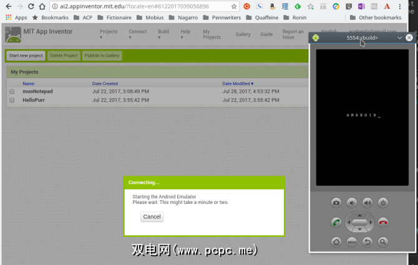Click the OneNote extension icon
Viewport: 418px width, 265px height.
tap(361, 6)
